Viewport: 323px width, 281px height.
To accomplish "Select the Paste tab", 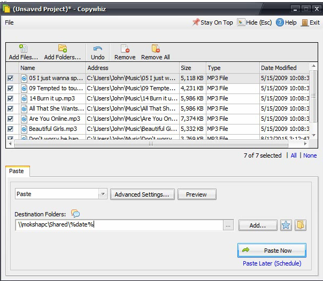I will [x=17, y=171].
